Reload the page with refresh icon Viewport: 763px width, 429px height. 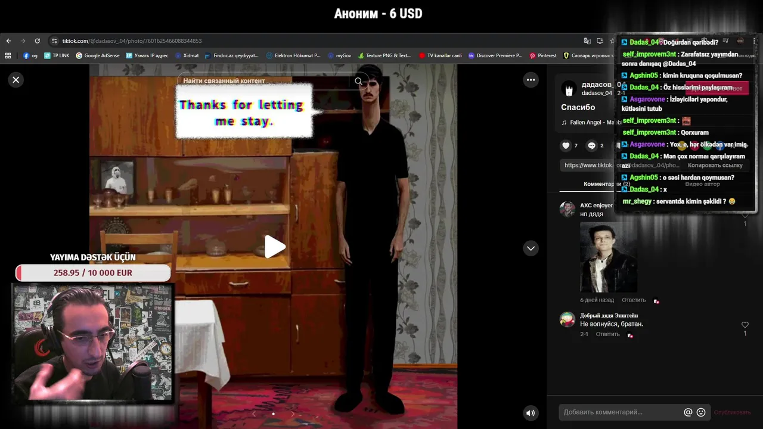(x=37, y=41)
